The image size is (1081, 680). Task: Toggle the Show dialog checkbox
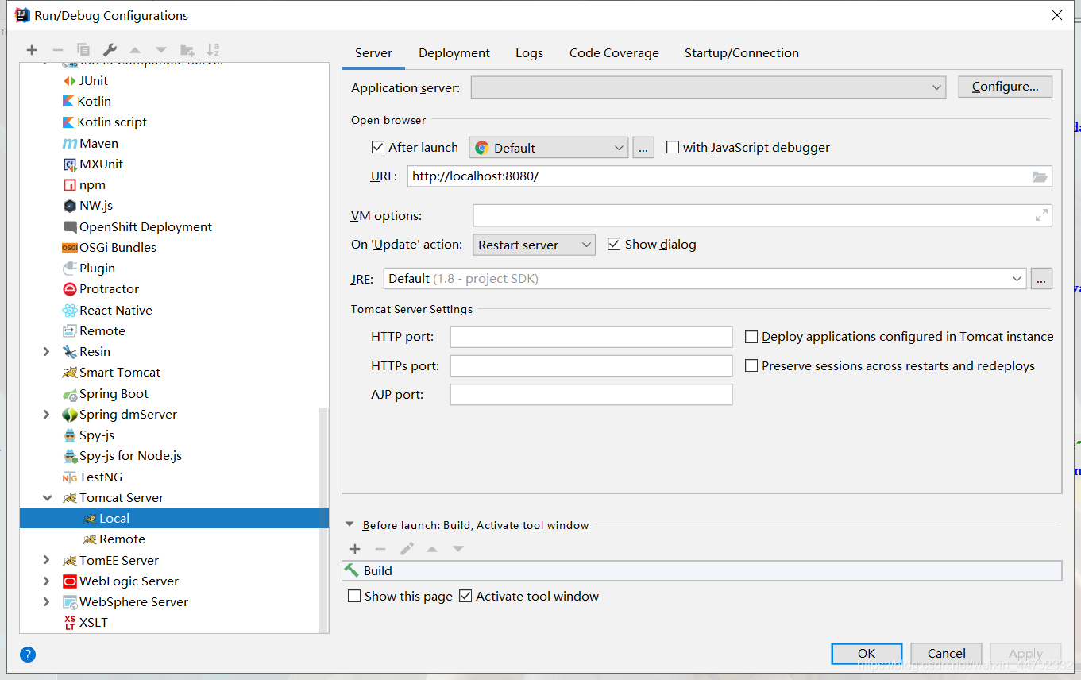tap(614, 244)
